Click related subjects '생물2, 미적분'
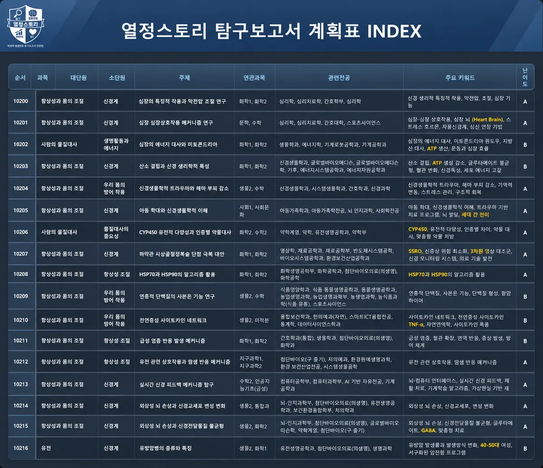The height and width of the screenshot is (468, 543). click(x=254, y=320)
